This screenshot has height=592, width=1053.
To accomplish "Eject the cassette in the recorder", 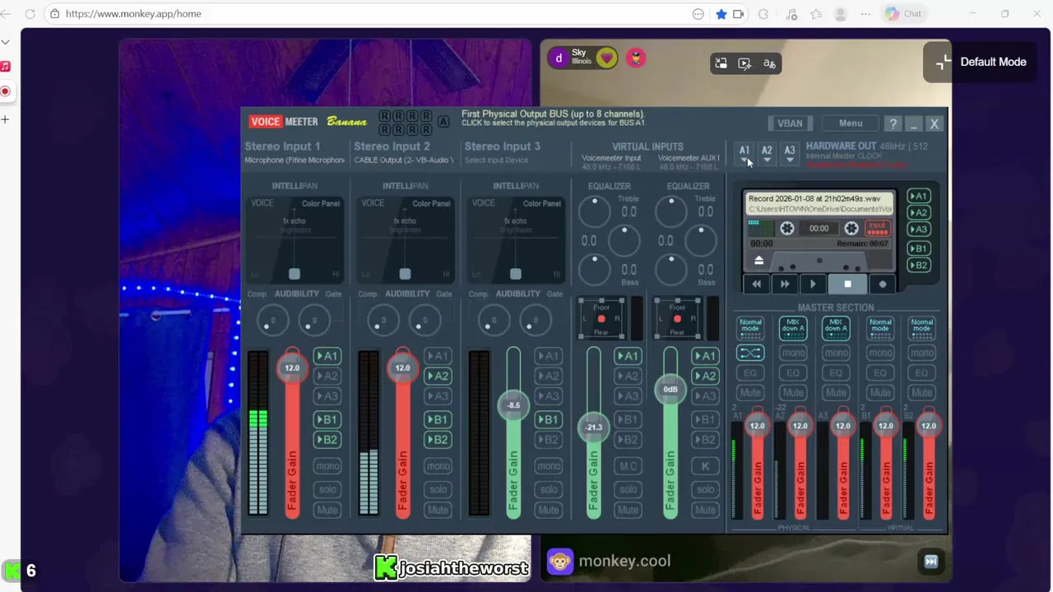I will tap(758, 261).
